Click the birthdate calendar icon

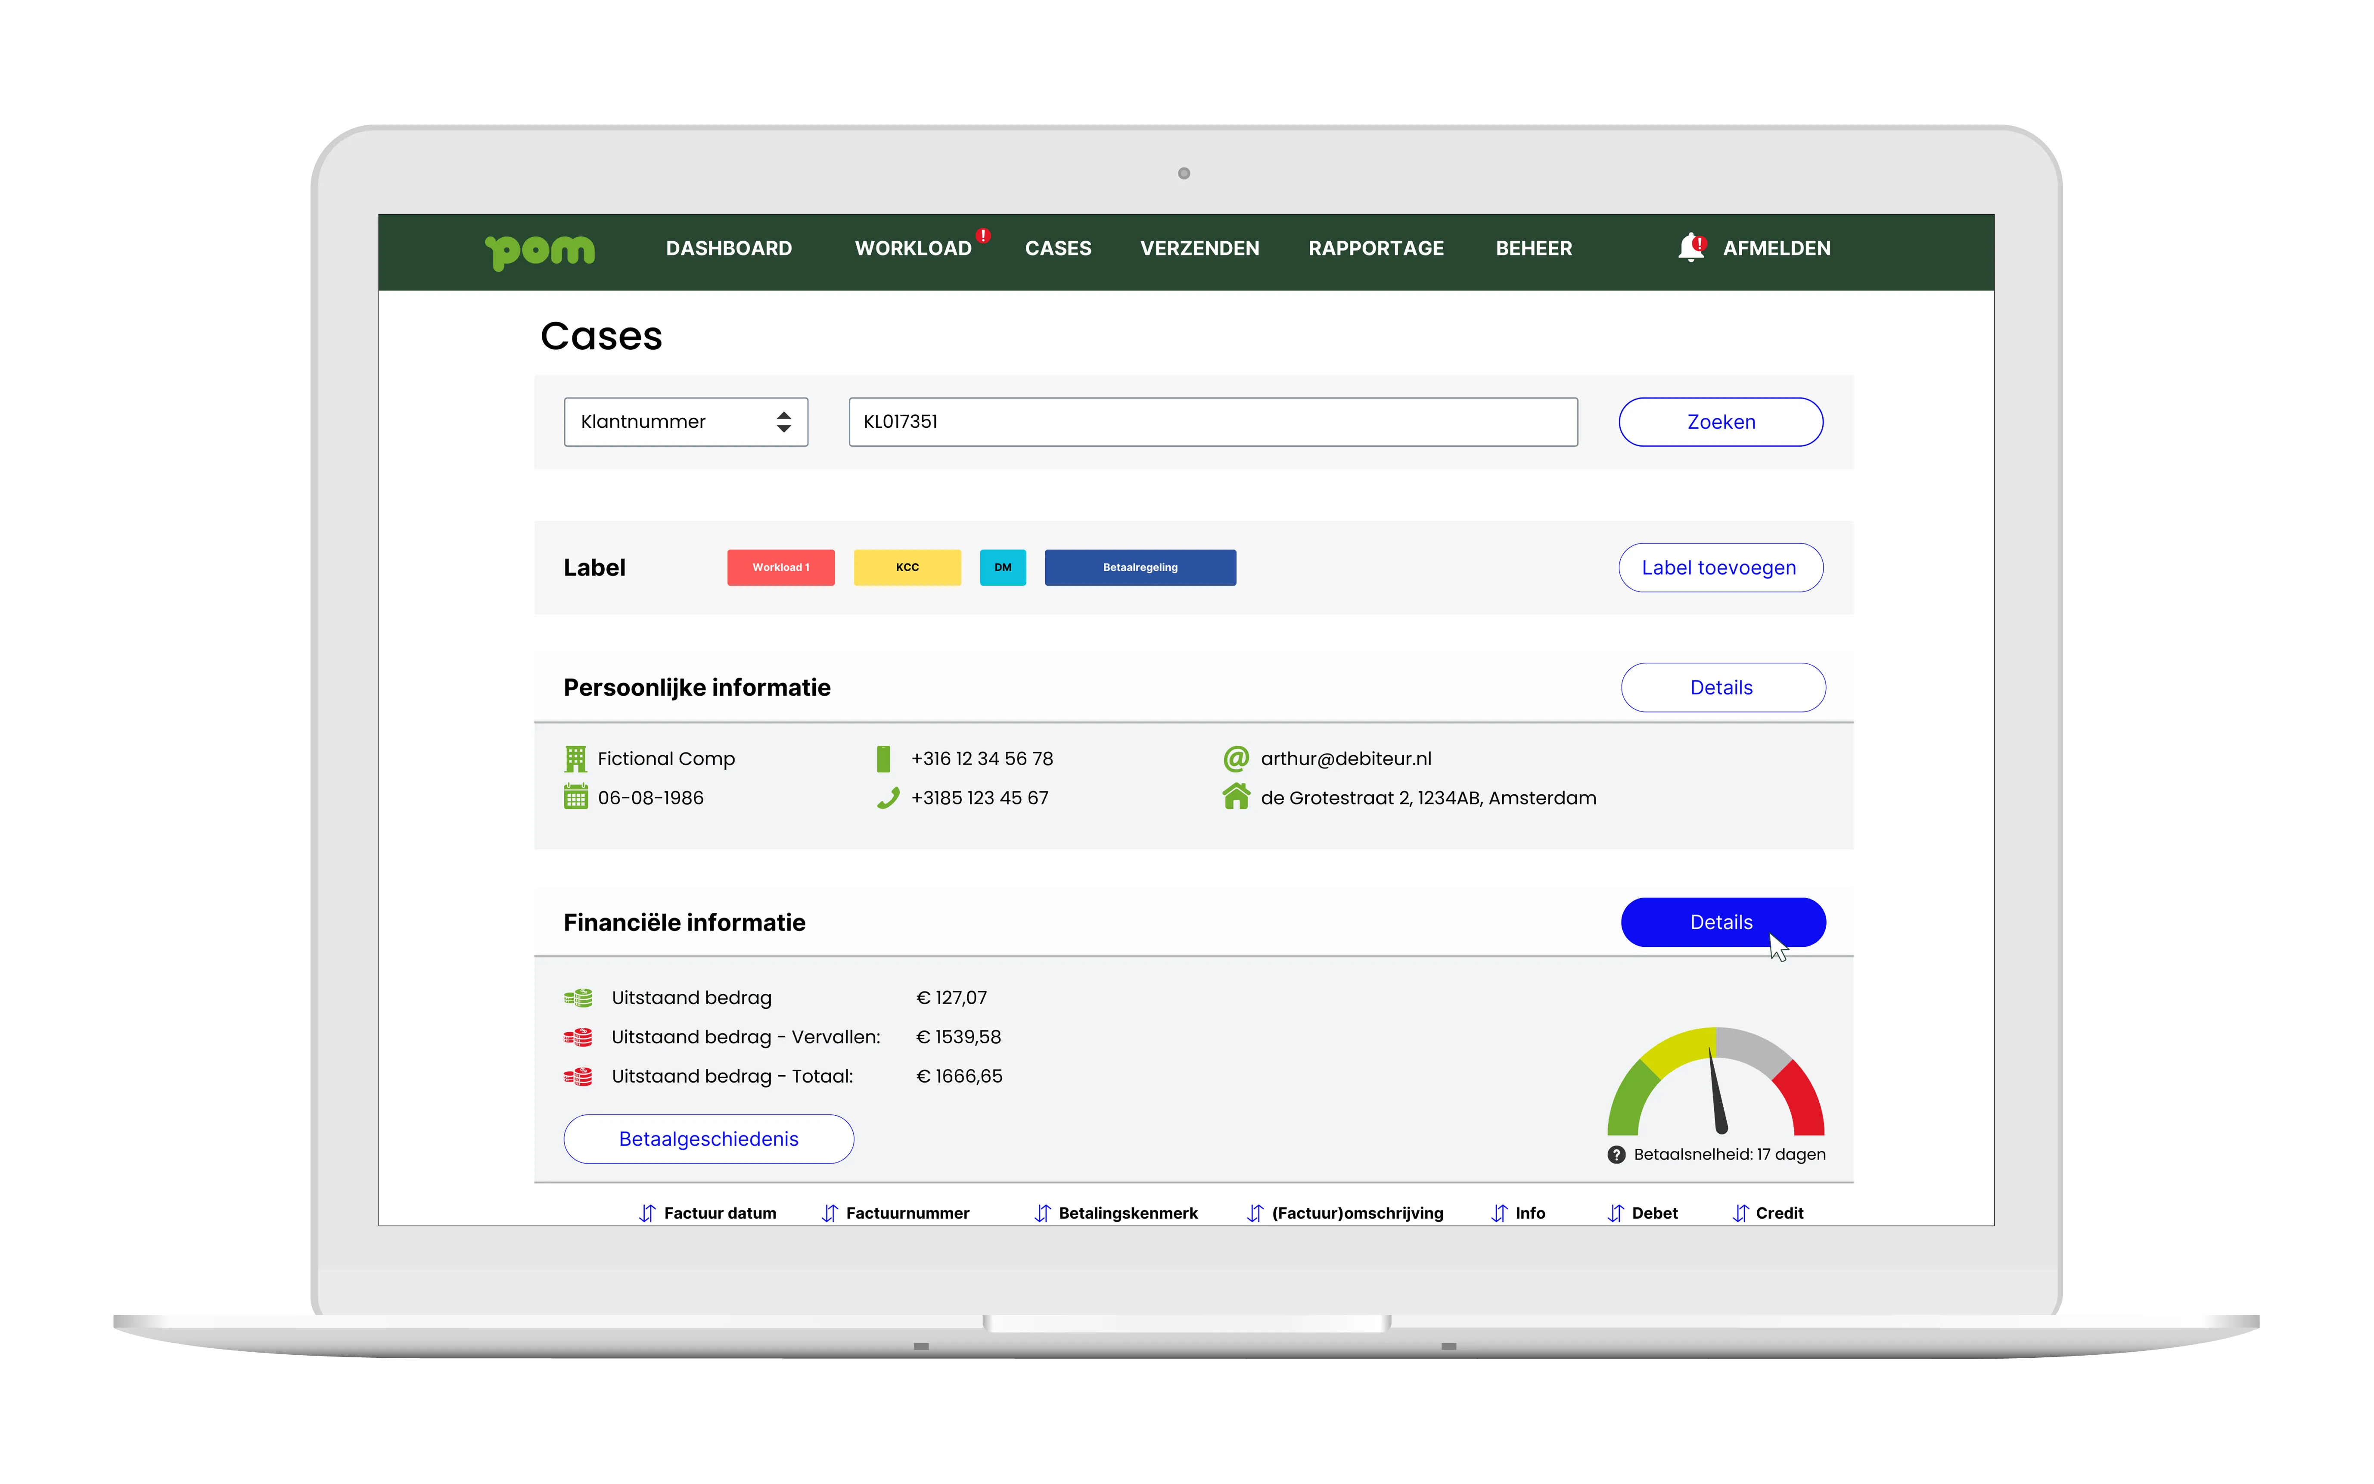click(576, 797)
